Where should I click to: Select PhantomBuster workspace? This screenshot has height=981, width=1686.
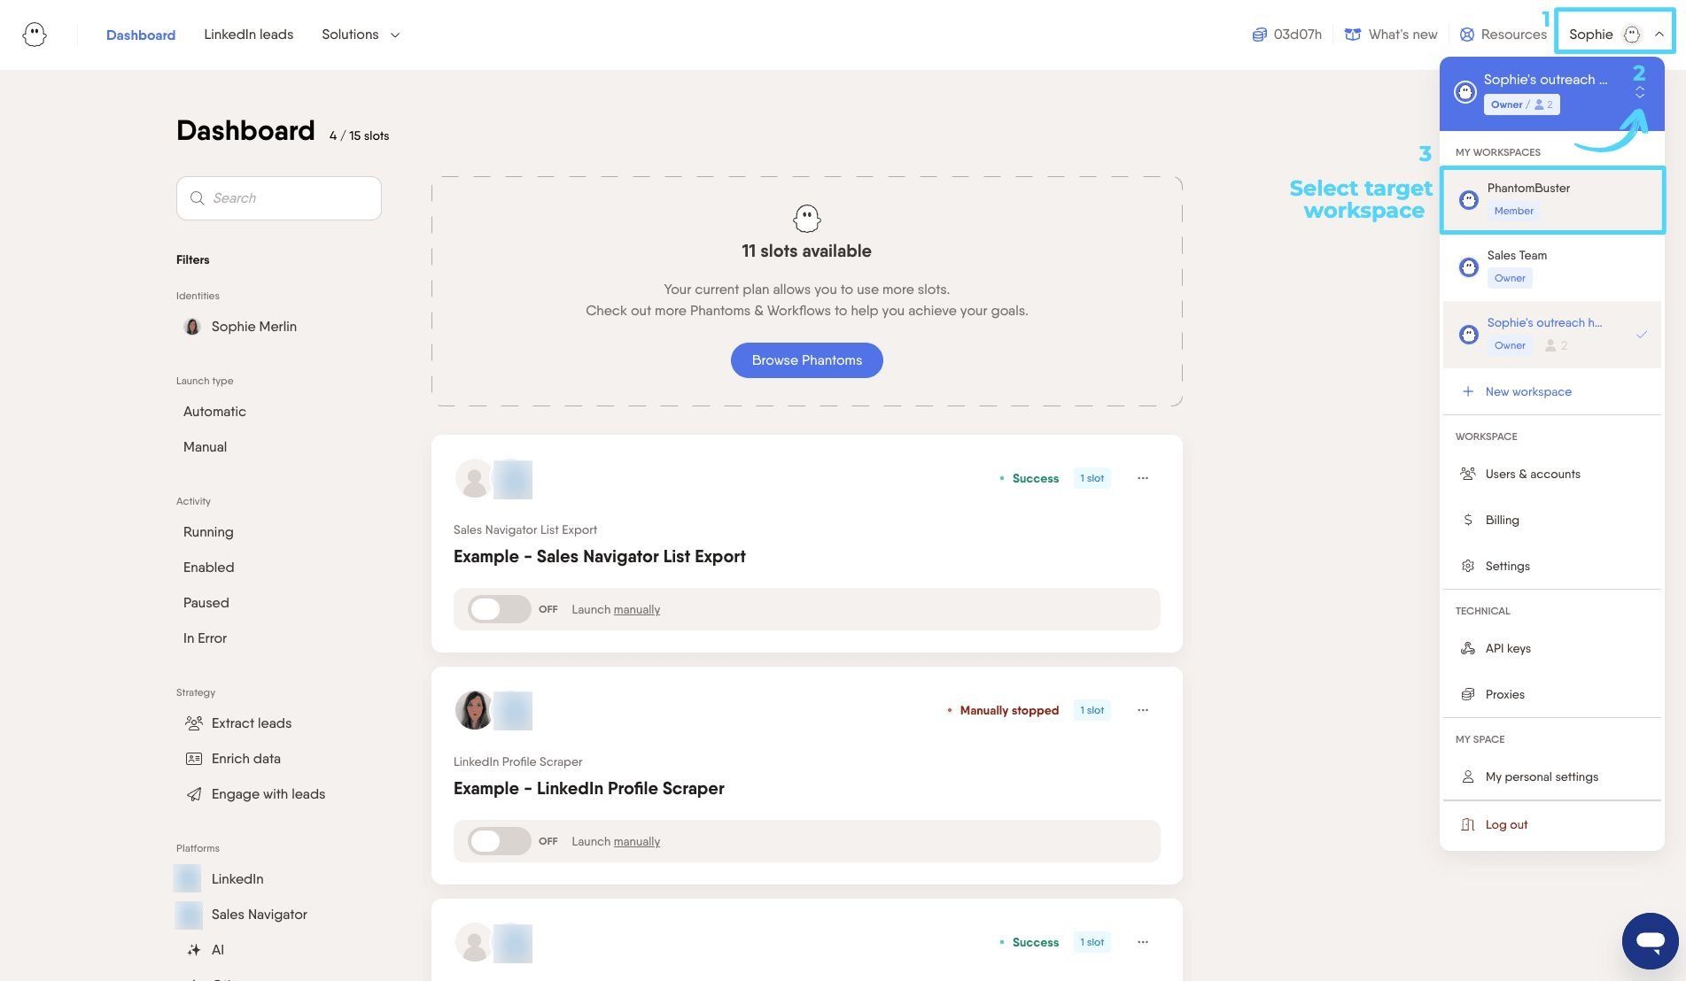click(x=1552, y=200)
